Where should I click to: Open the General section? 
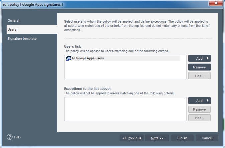point(32,20)
